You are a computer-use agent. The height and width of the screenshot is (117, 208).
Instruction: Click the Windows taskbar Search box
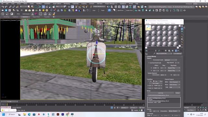12,114
